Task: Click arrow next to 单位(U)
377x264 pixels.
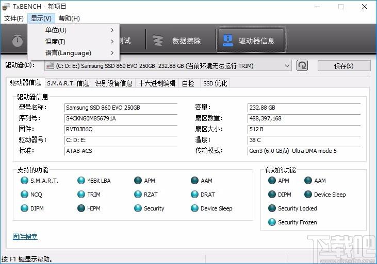Action: [x=112, y=30]
